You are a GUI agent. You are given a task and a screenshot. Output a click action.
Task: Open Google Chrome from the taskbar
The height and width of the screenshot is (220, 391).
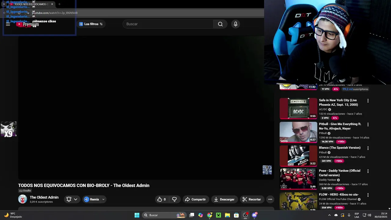point(210,215)
